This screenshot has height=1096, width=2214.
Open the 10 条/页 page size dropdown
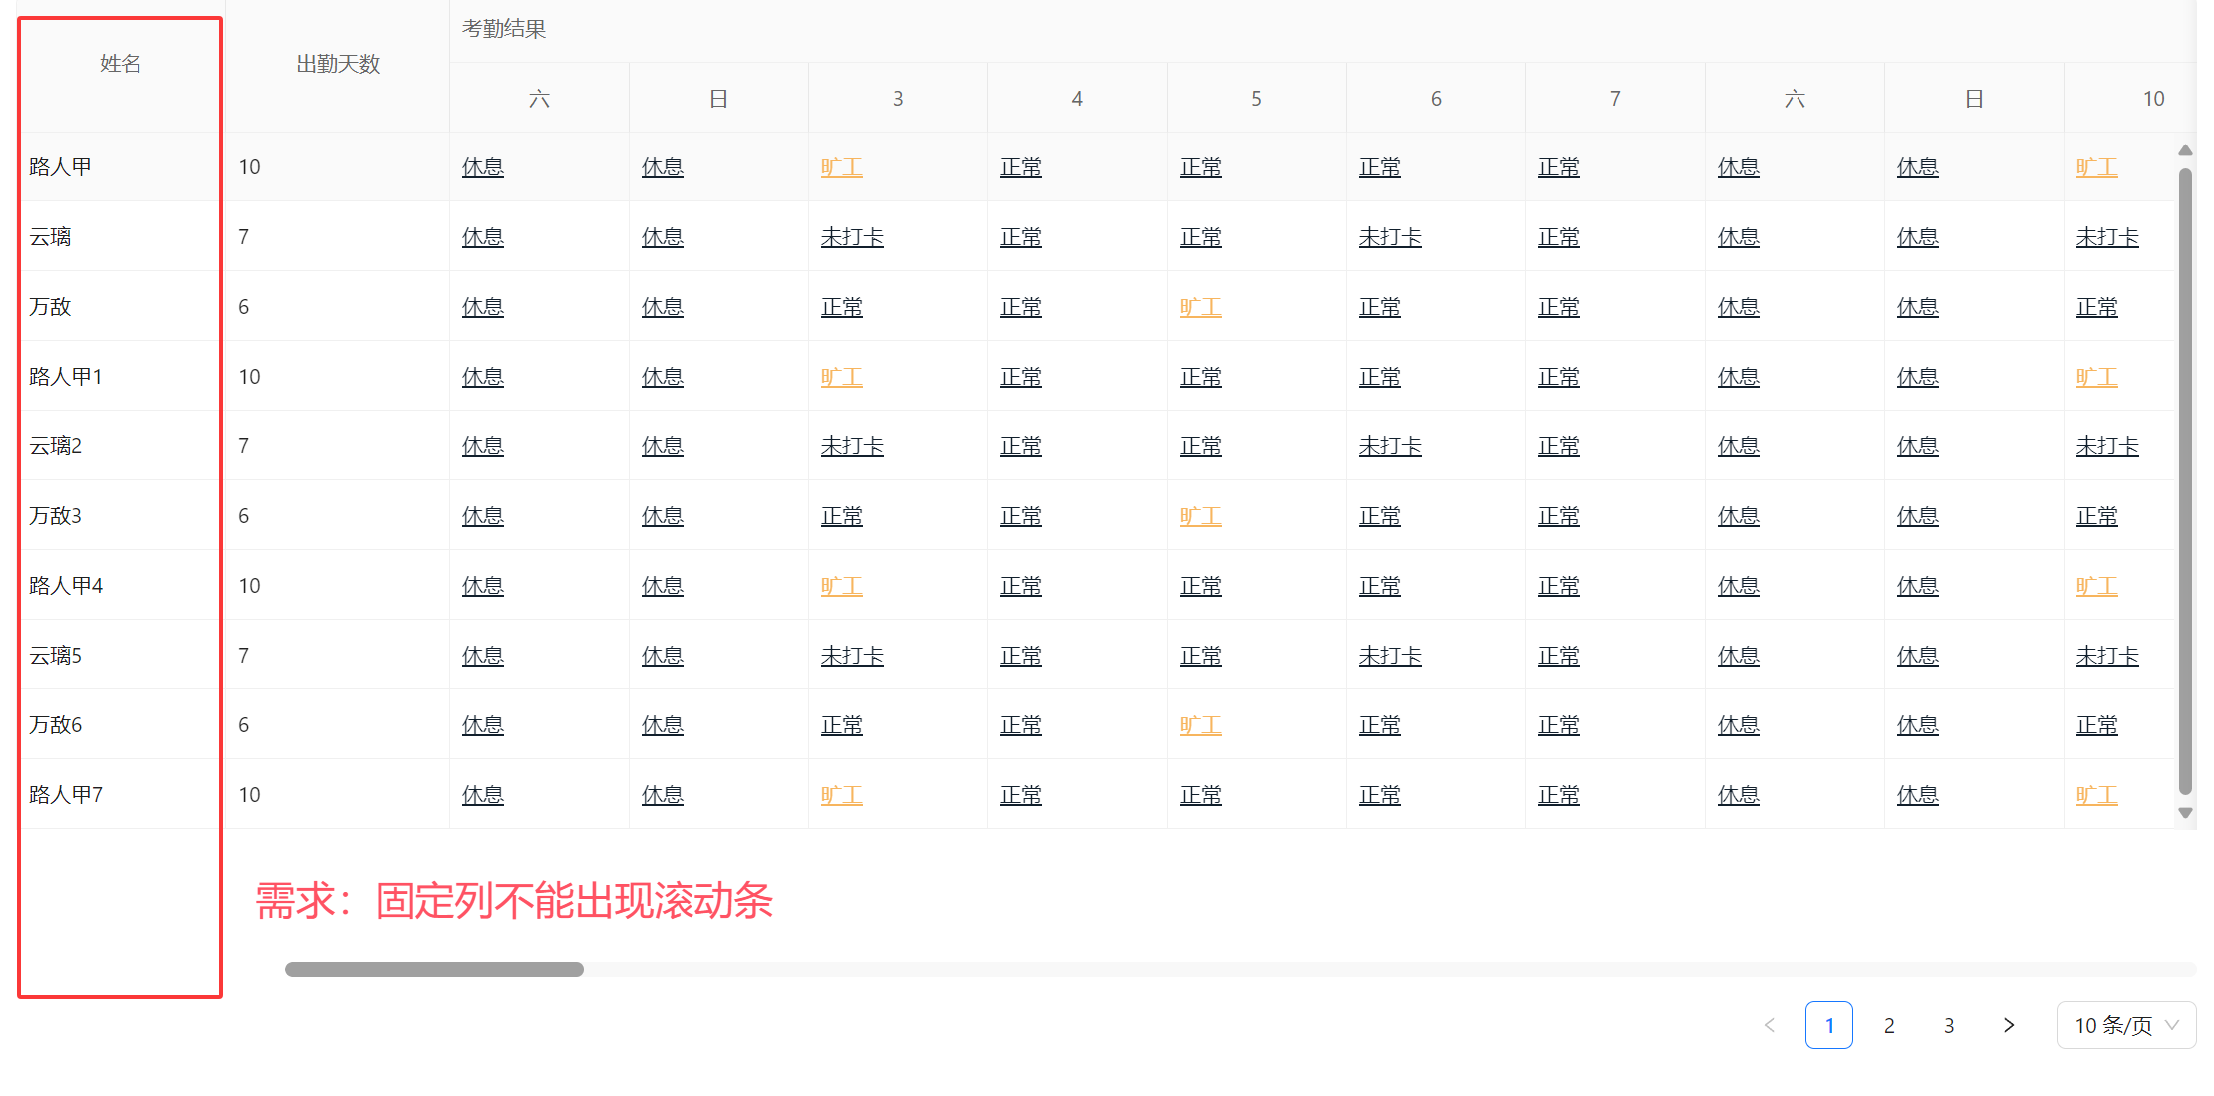(2125, 1025)
